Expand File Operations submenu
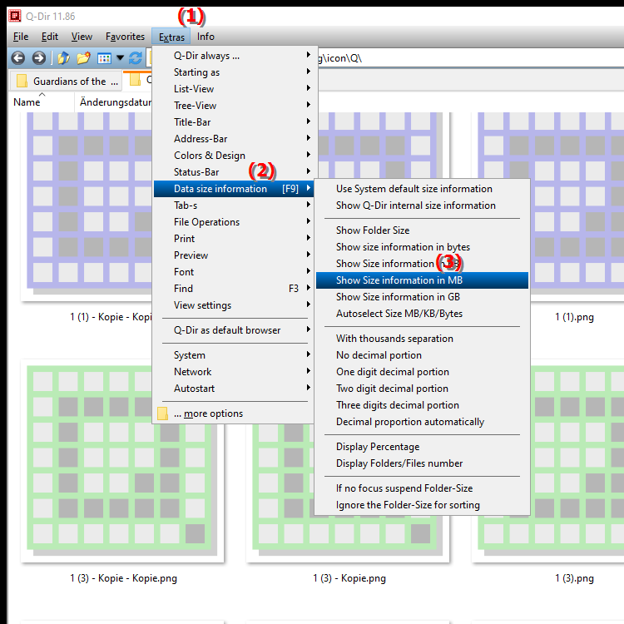The width and height of the screenshot is (624, 624). coord(234,222)
